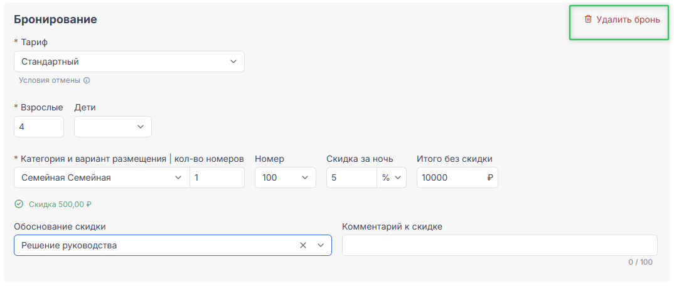Clear the Обоснование скидки selection with the X
Image resolution: width=674 pixels, height=286 pixels.
303,245
